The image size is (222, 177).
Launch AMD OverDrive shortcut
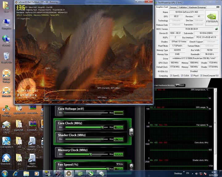[x=6, y=111]
